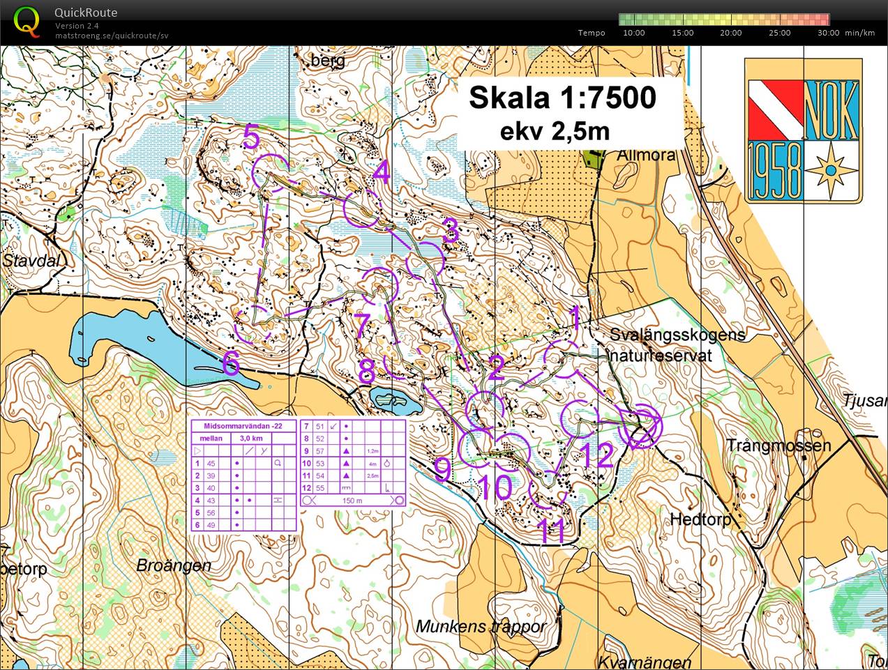Click the start triangle symbol in control description

click(x=197, y=451)
